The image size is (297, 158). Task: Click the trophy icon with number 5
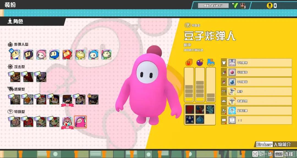243,6
